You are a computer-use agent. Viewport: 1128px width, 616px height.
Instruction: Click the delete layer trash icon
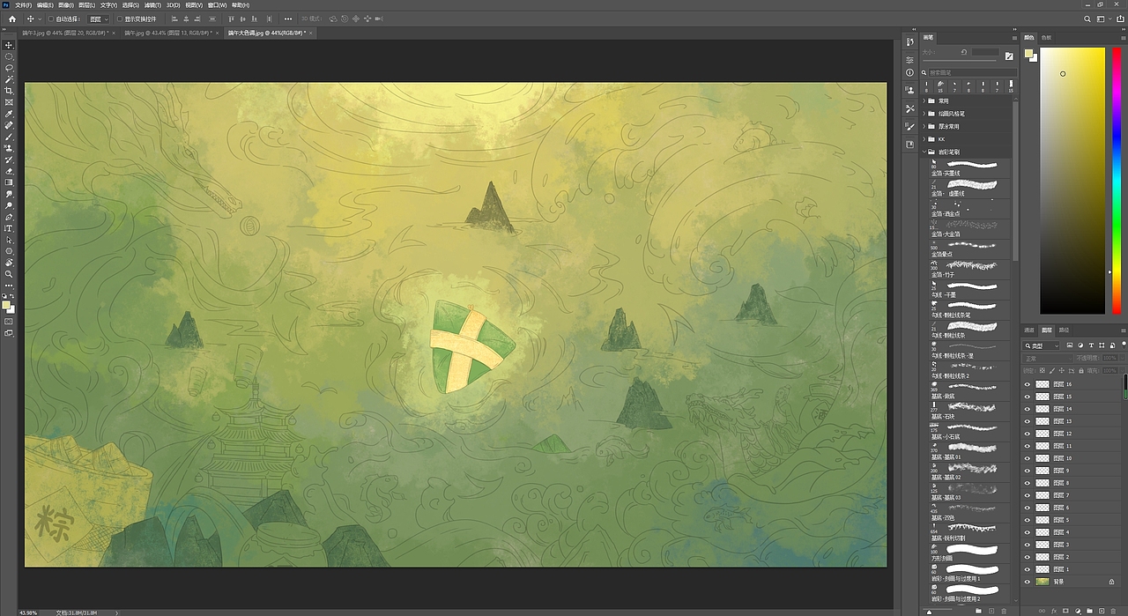[1114, 610]
